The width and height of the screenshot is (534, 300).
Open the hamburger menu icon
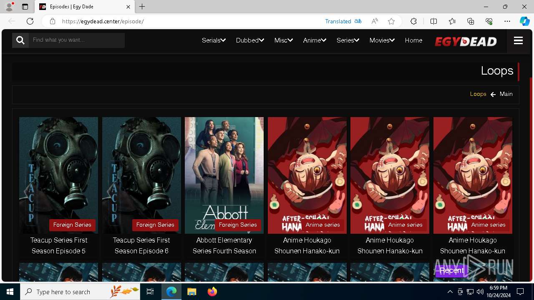click(518, 40)
